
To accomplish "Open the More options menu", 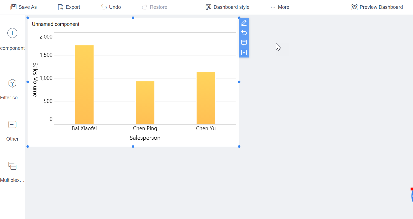I will click(280, 7).
